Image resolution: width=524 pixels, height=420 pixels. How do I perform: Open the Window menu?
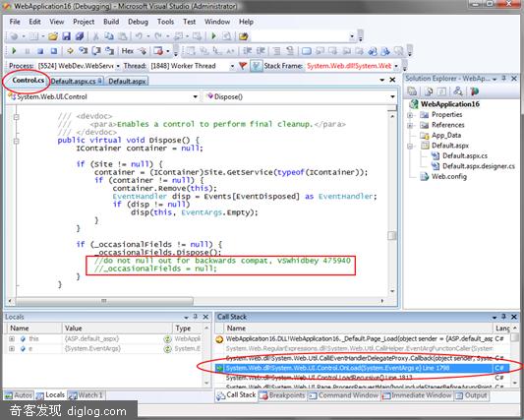point(217,22)
